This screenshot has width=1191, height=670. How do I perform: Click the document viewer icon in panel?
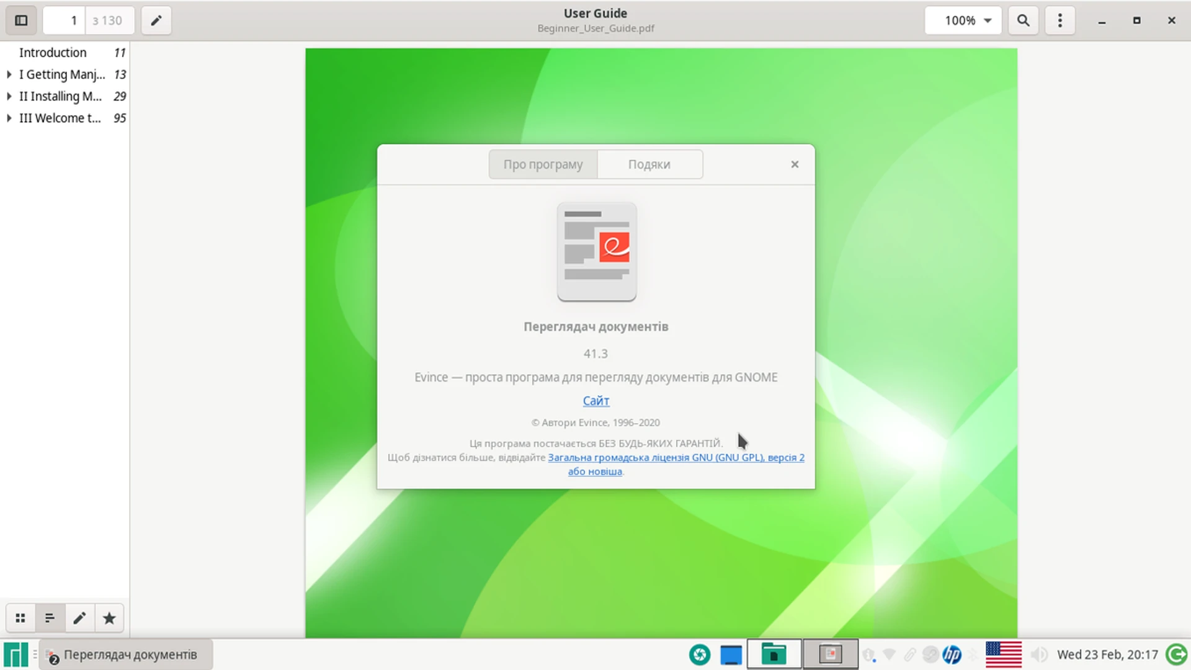pos(831,654)
